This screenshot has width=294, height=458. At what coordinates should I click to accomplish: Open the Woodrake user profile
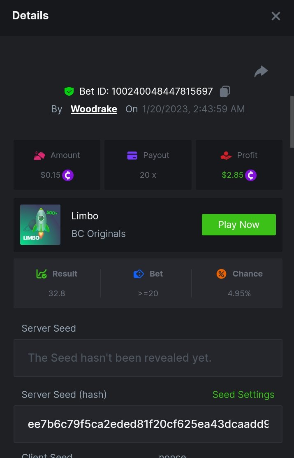tap(94, 109)
